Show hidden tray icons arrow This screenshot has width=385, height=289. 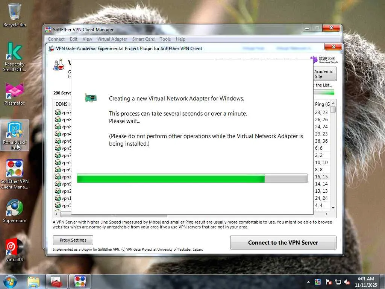(308, 282)
